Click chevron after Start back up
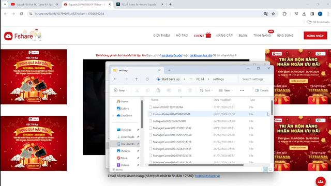Viewport: 331px width, 186px height. pyautogui.click(x=185, y=79)
